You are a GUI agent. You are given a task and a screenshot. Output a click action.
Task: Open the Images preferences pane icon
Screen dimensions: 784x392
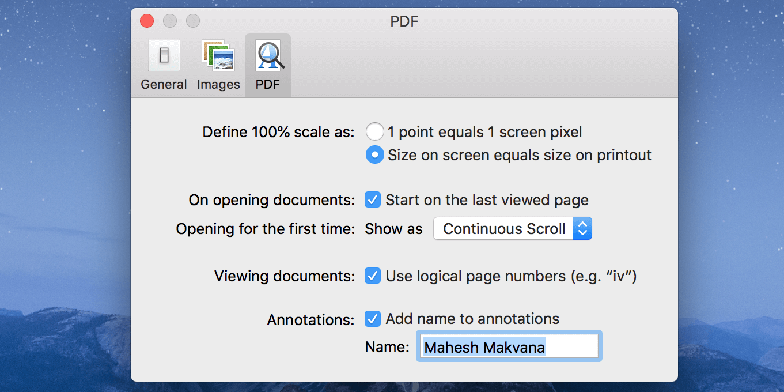pyautogui.click(x=218, y=56)
